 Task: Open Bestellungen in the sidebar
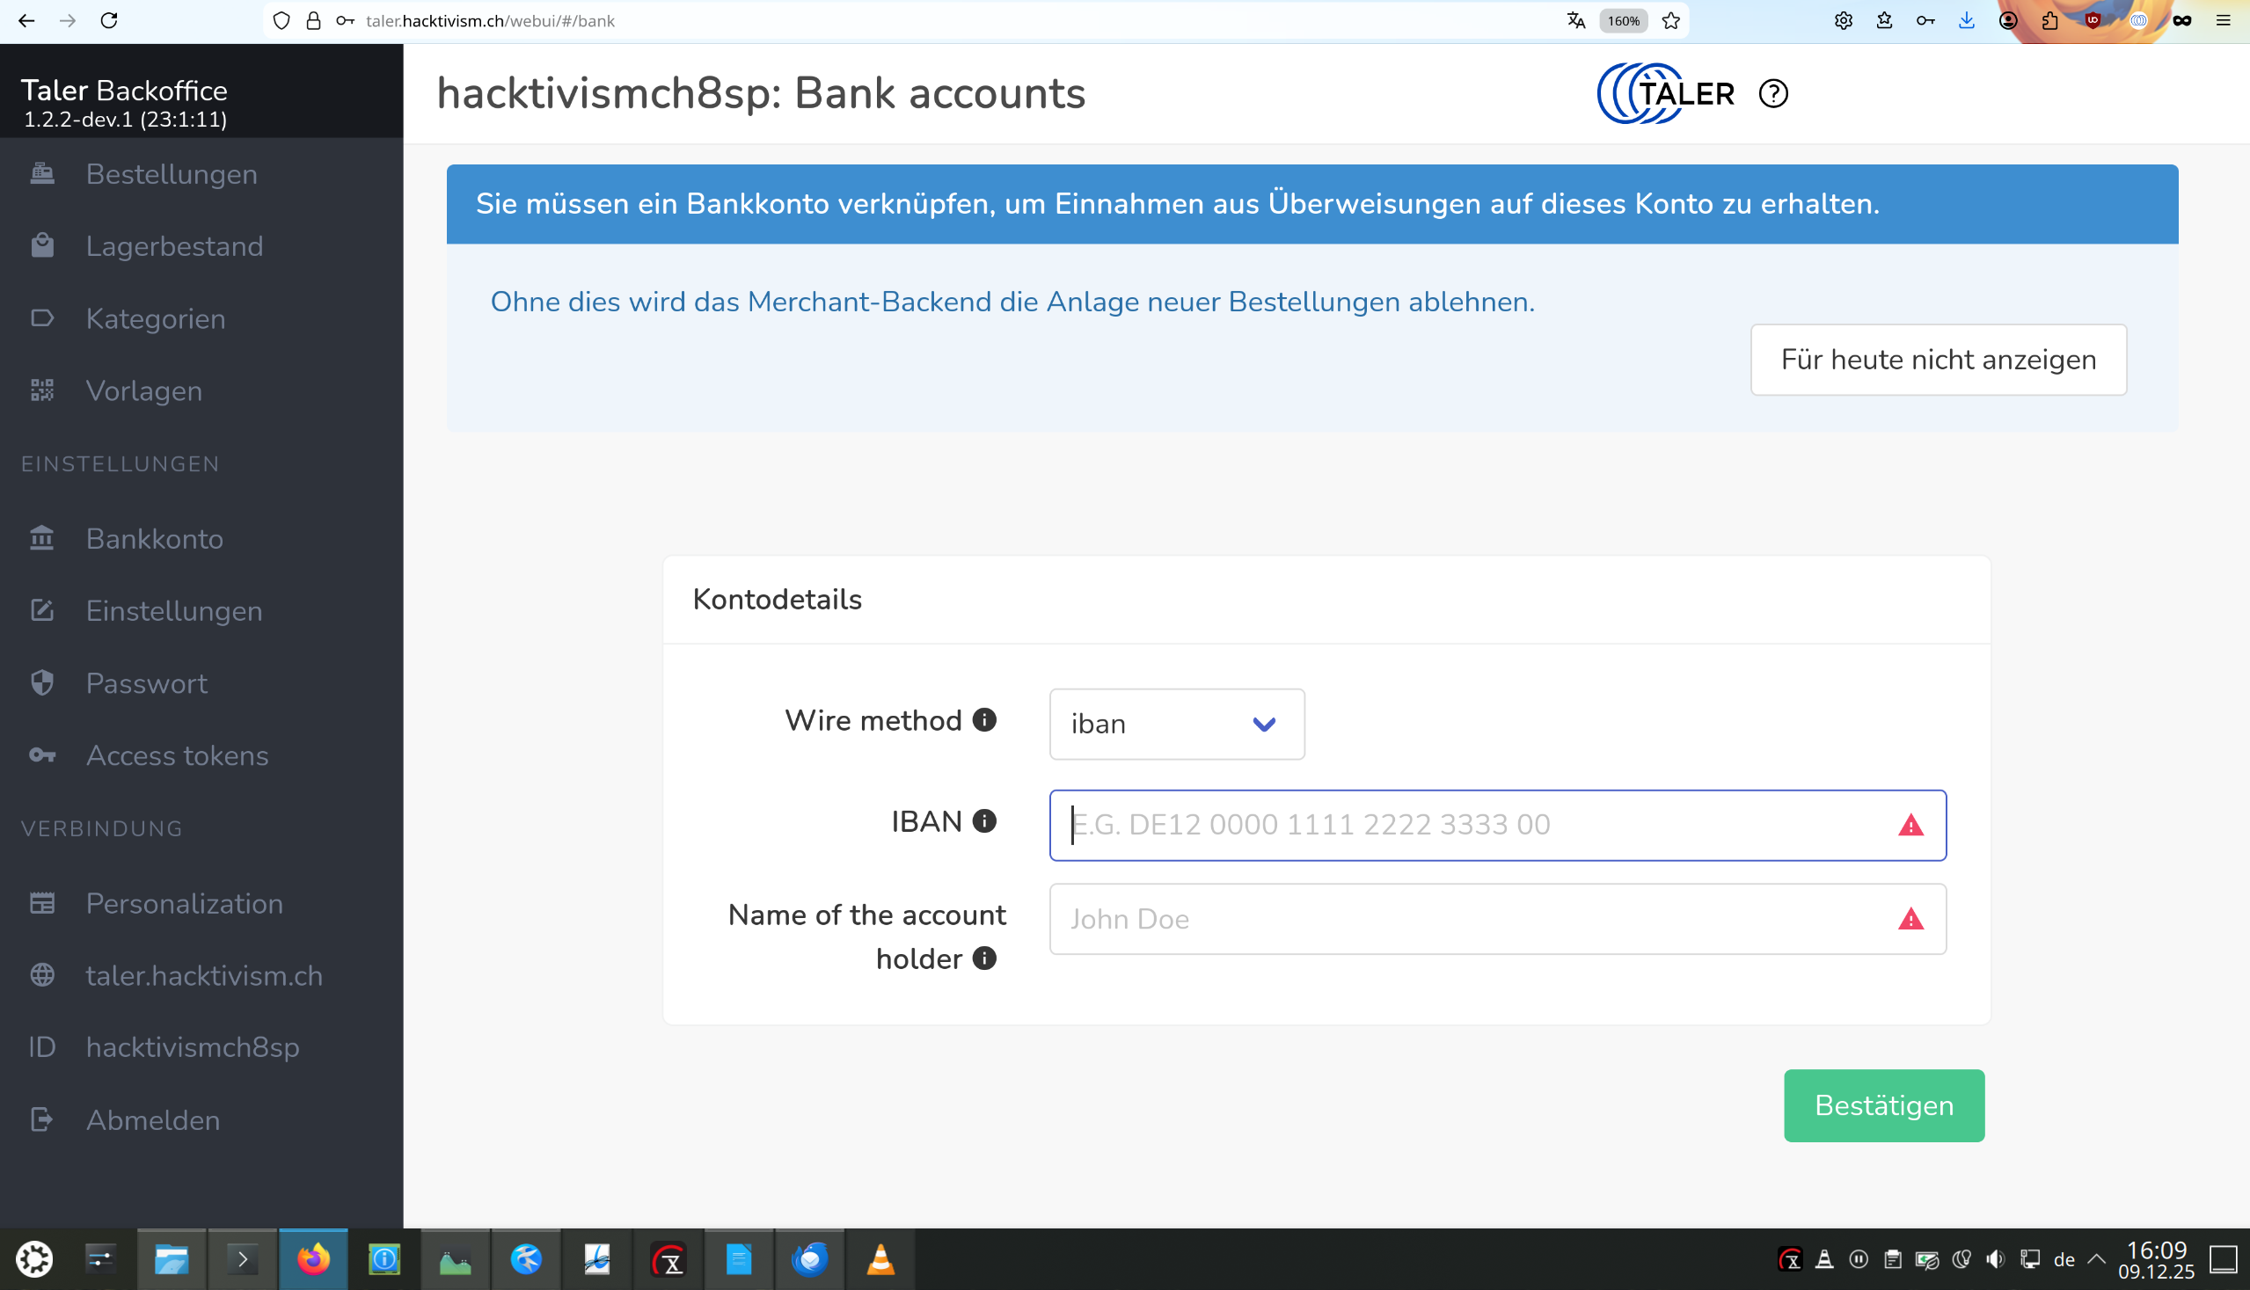coord(171,173)
